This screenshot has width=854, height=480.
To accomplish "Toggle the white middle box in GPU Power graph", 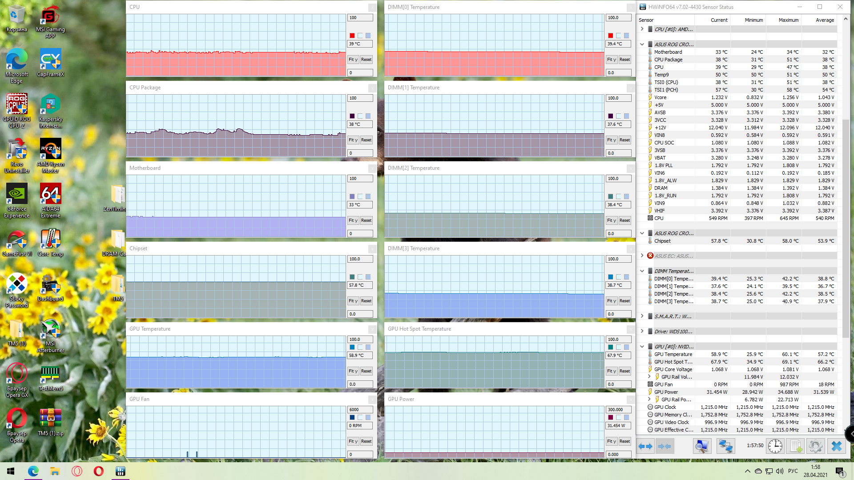I will click(618, 417).
